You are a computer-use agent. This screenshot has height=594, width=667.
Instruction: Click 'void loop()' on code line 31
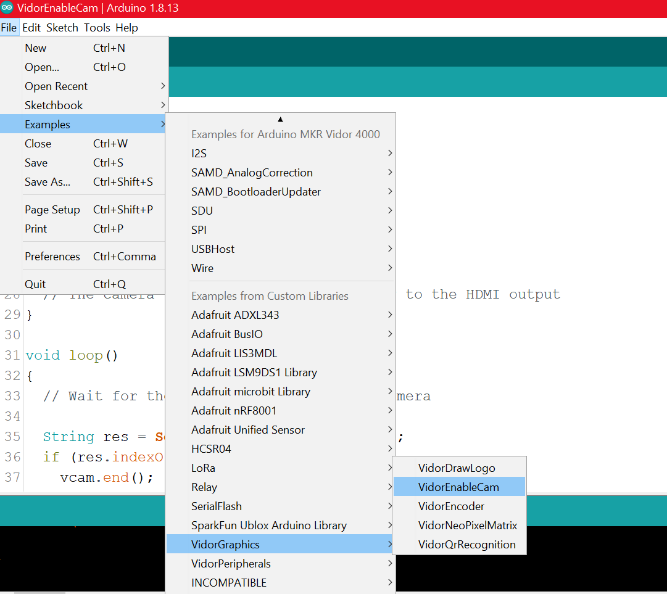pos(72,355)
